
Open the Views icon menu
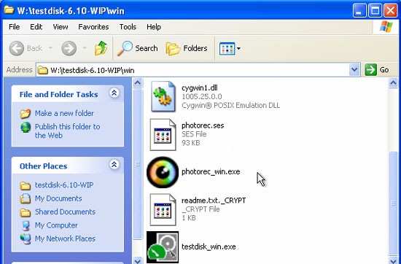tap(230, 48)
